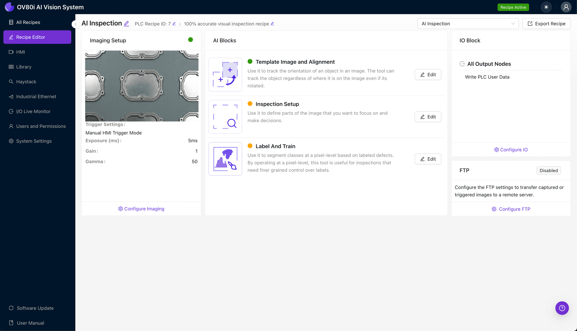Click the orange status dot on Inspection Setup
577x331 pixels.
point(250,104)
